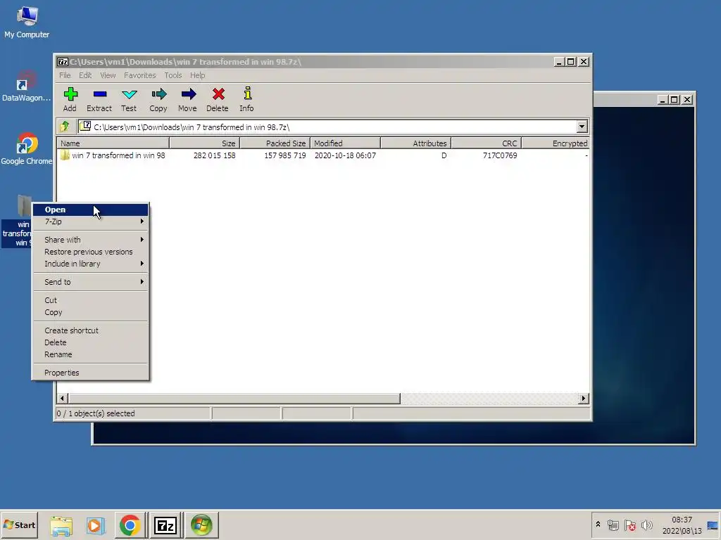Click the Copy toolbar icon in 7-Zip
The width and height of the screenshot is (721, 540).
tap(158, 95)
